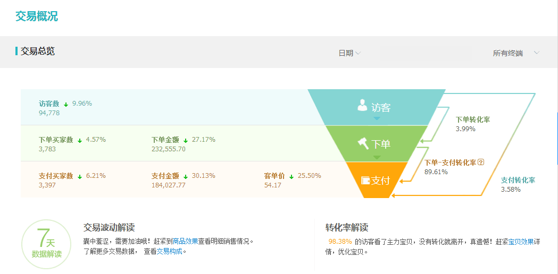The image size is (558, 274).
Task: Click the 下单-支付转化率 label
Action: tap(450, 163)
